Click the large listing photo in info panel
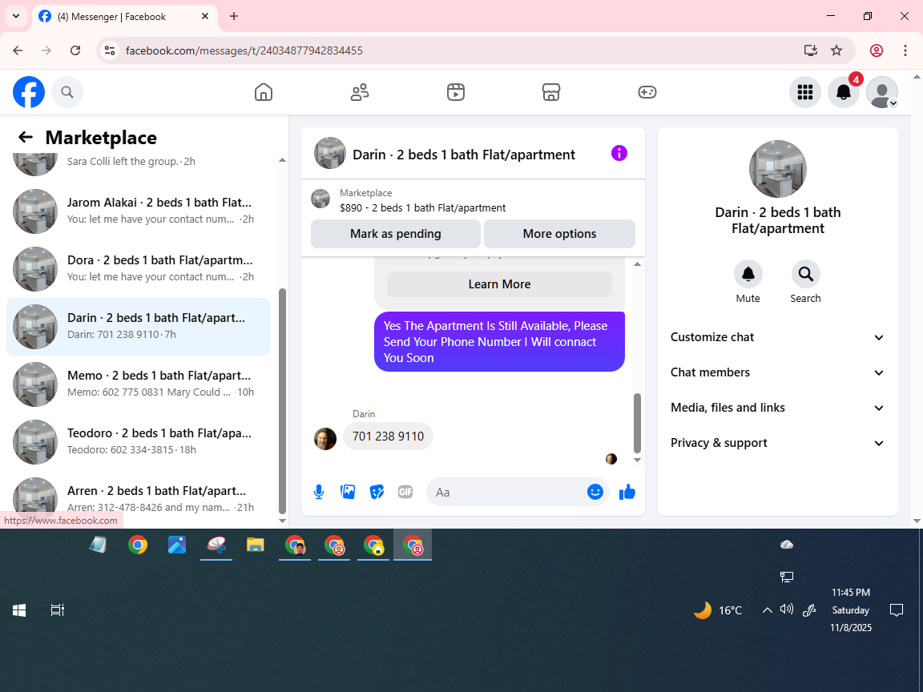This screenshot has height=692, width=923. pyautogui.click(x=778, y=169)
